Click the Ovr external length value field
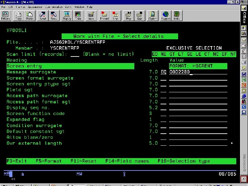248x186 pixels. pyautogui.click(x=198, y=143)
